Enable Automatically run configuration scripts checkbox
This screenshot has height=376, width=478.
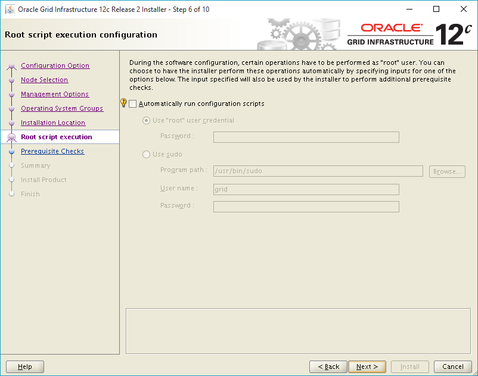[132, 104]
